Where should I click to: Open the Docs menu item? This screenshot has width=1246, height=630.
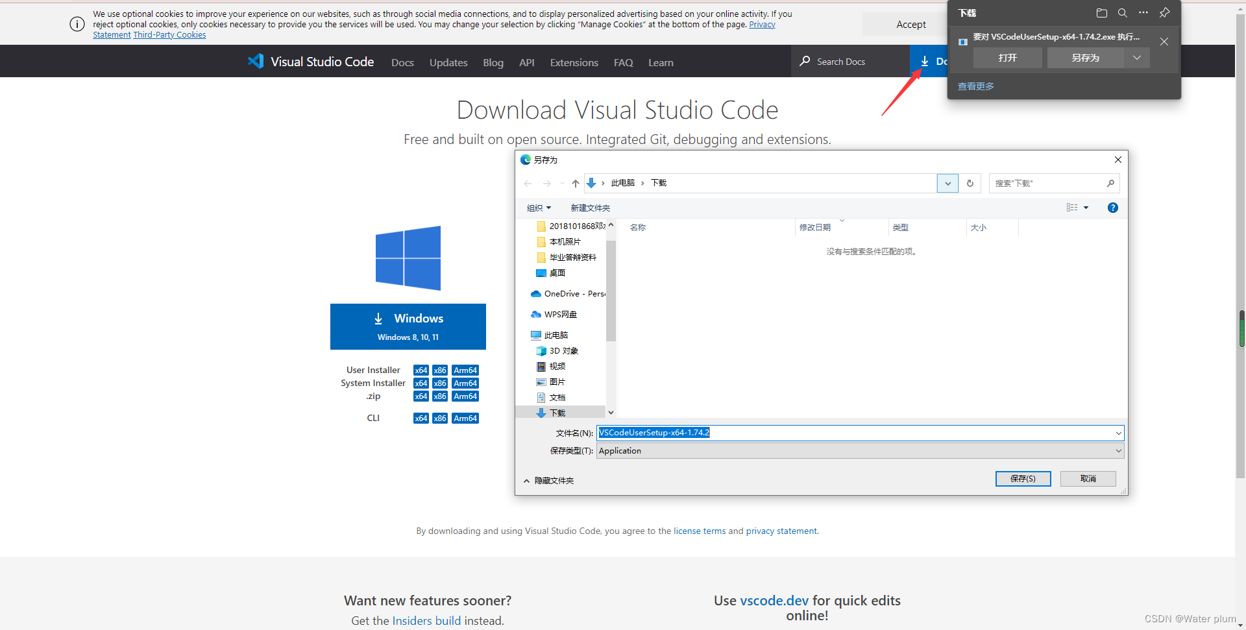tap(402, 62)
